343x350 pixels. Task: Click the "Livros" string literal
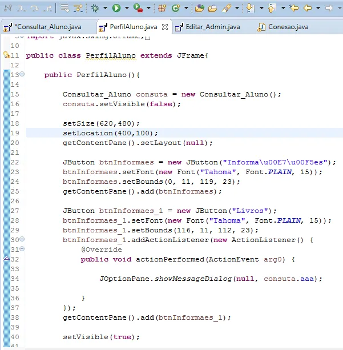(250, 211)
